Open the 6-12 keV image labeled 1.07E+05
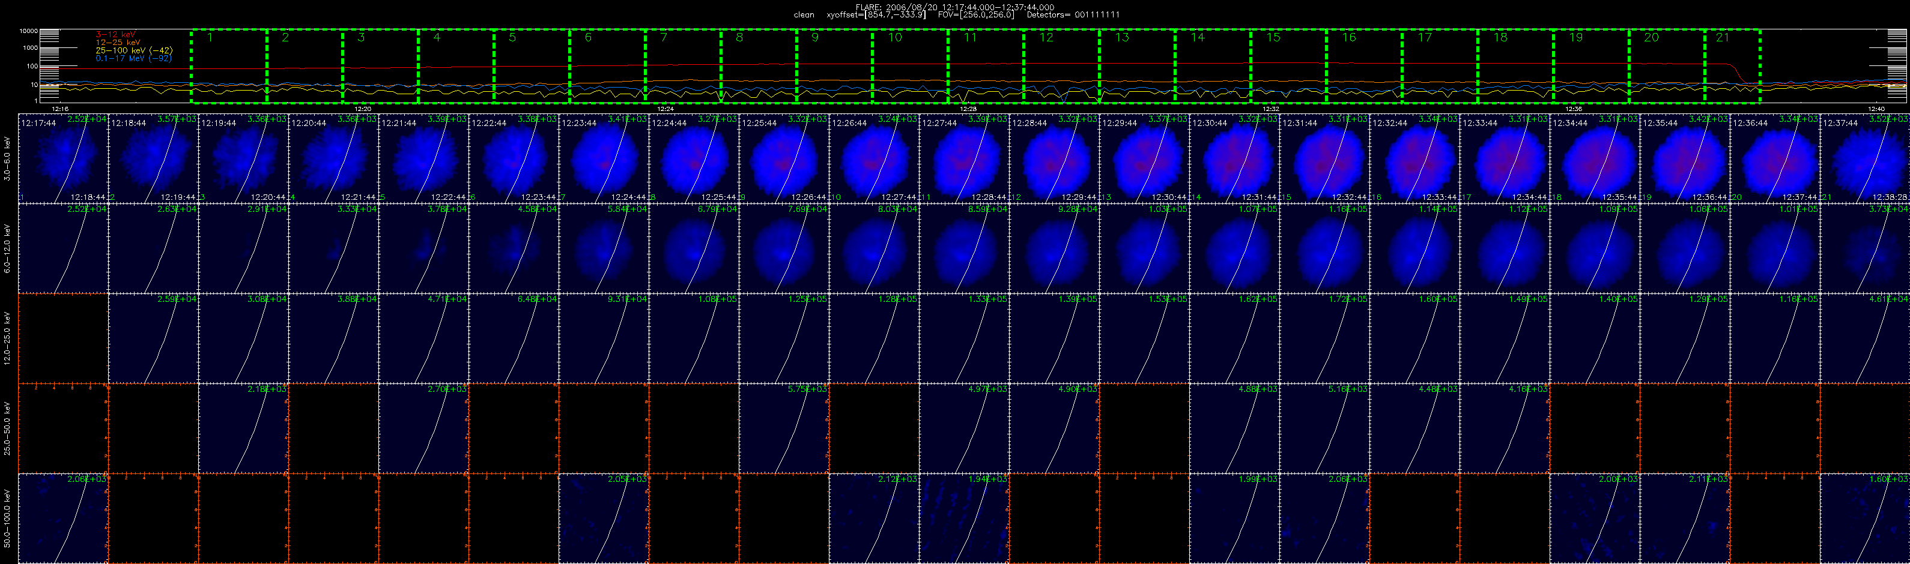Viewport: 1910px width, 564px height. coord(1234,248)
